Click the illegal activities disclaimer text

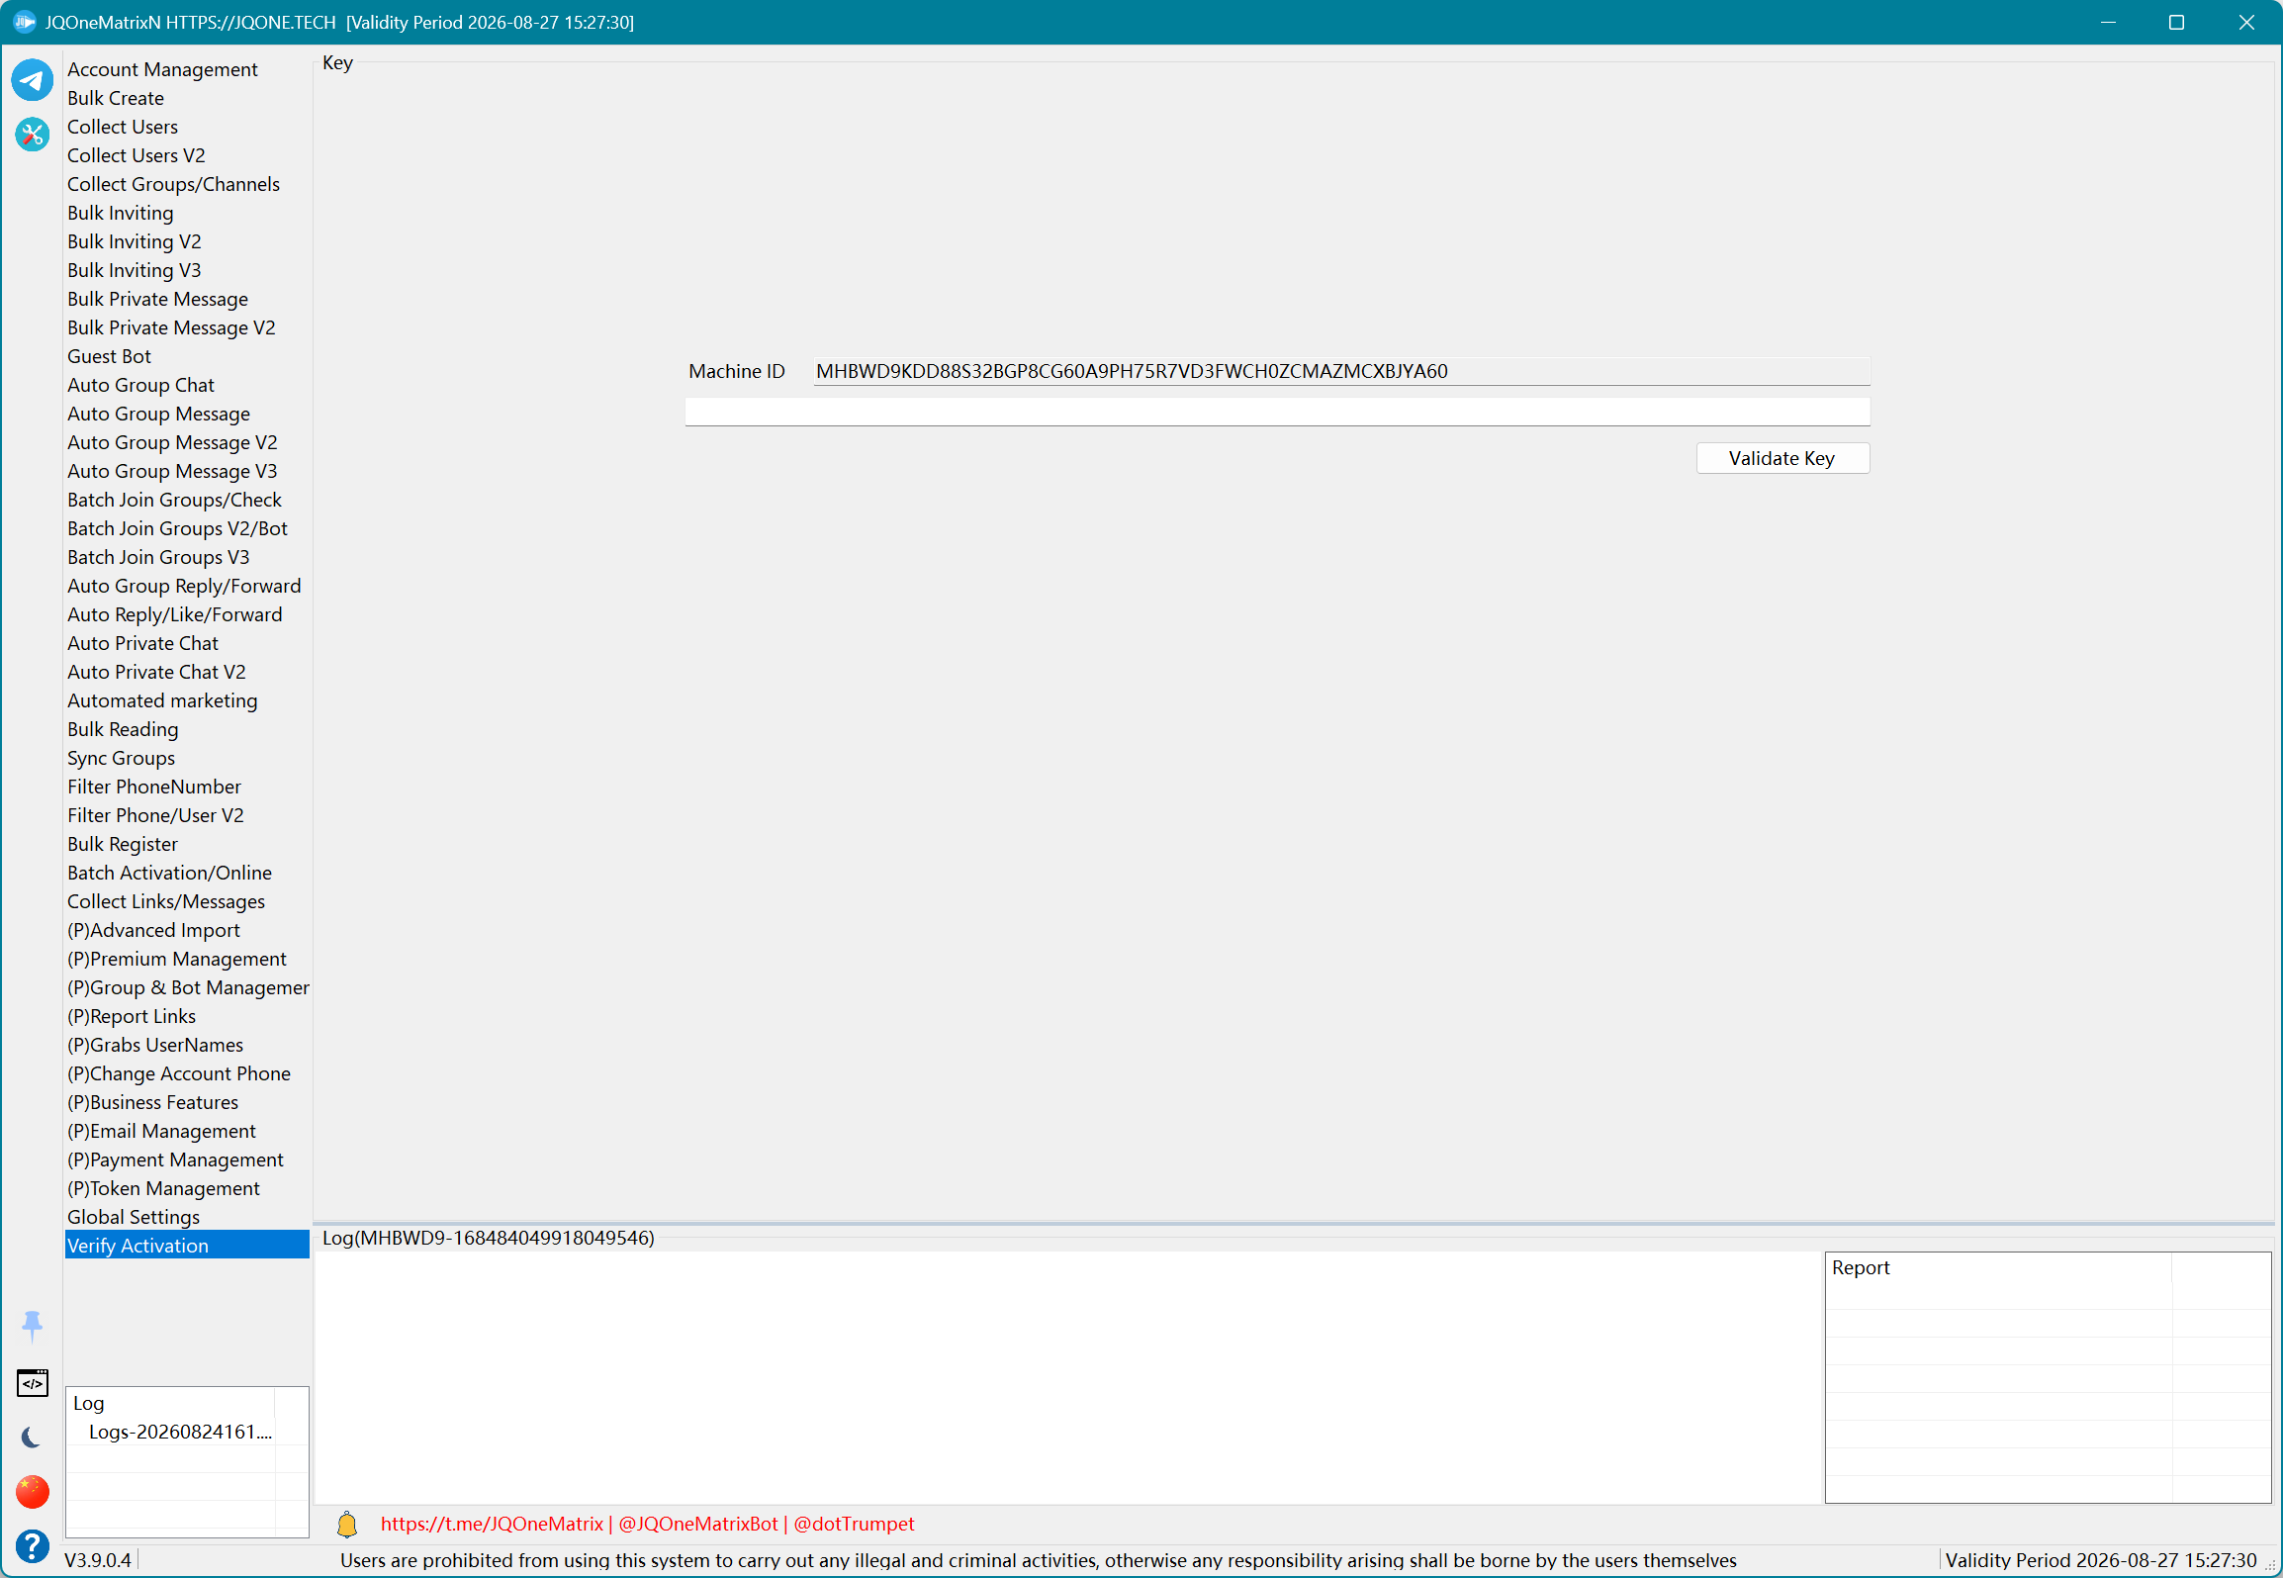tap(1039, 1560)
